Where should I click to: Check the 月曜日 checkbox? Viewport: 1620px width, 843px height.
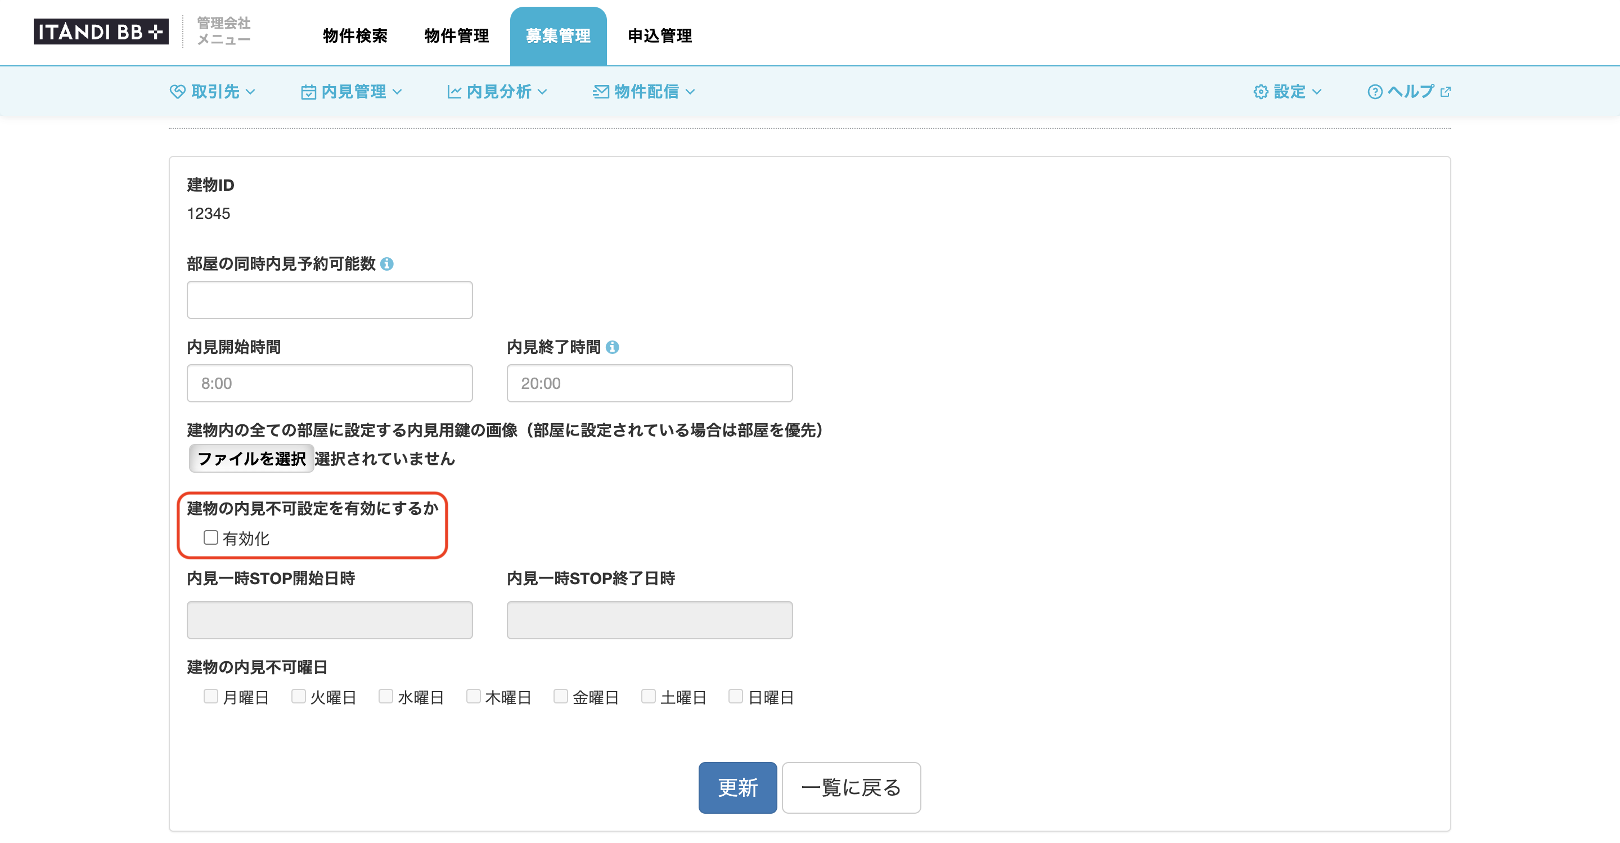click(x=211, y=696)
